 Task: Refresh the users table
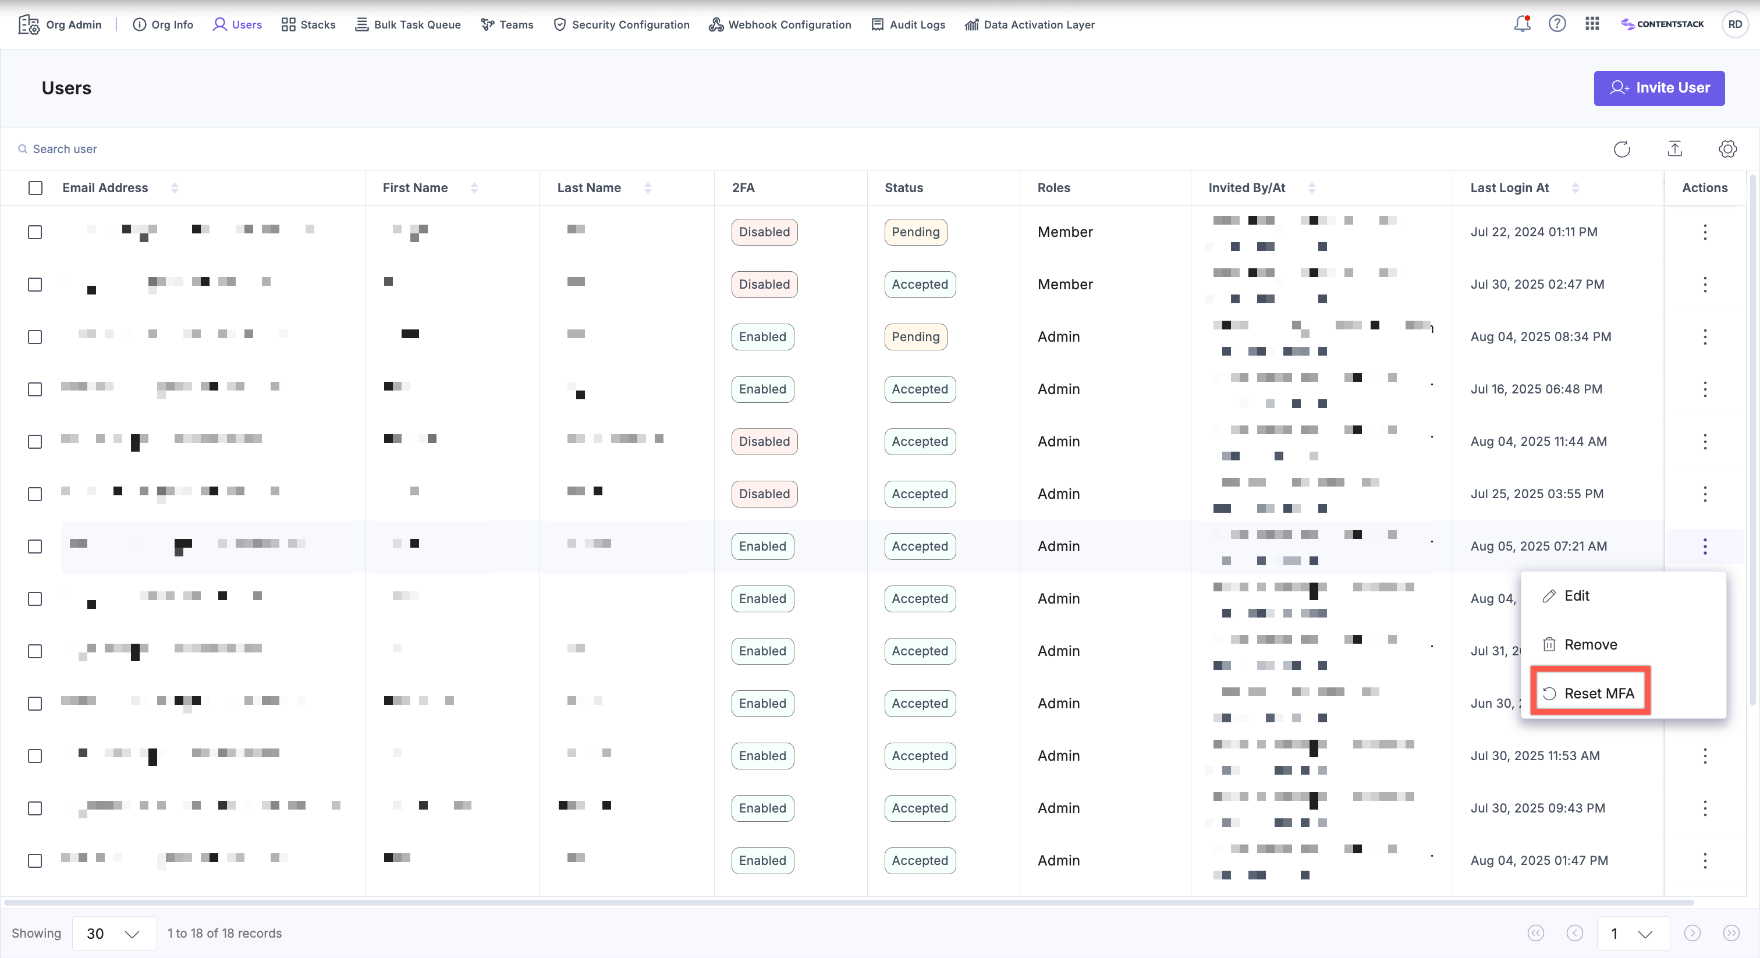click(x=1622, y=149)
